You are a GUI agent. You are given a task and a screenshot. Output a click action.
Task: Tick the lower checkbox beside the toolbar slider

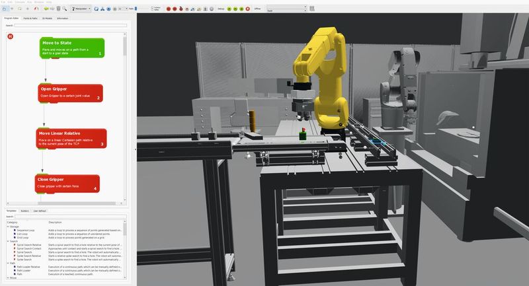[152, 10]
